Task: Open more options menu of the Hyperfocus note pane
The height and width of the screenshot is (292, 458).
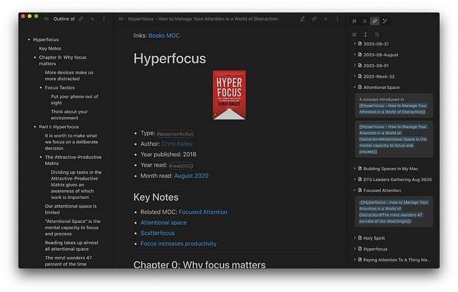Action: coord(337,19)
